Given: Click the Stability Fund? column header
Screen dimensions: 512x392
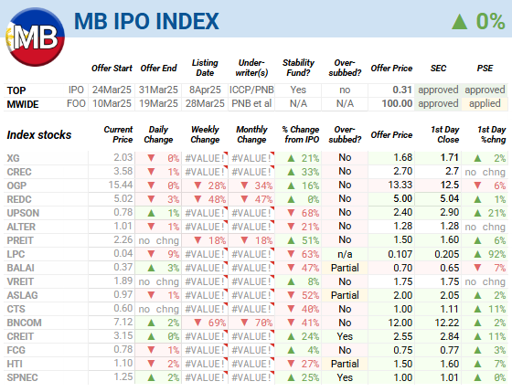Looking at the screenshot, I should pos(298,68).
